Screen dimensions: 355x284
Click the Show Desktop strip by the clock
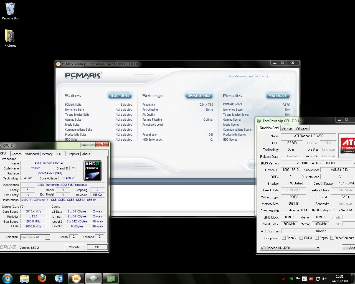click(353, 278)
